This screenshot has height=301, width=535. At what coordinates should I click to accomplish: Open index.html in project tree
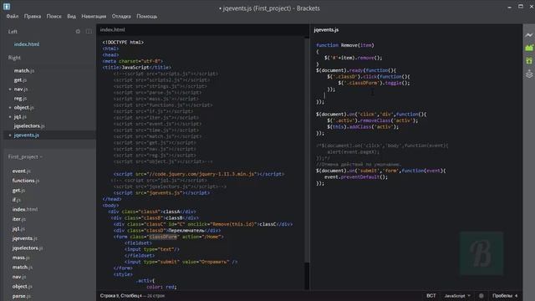25,210
